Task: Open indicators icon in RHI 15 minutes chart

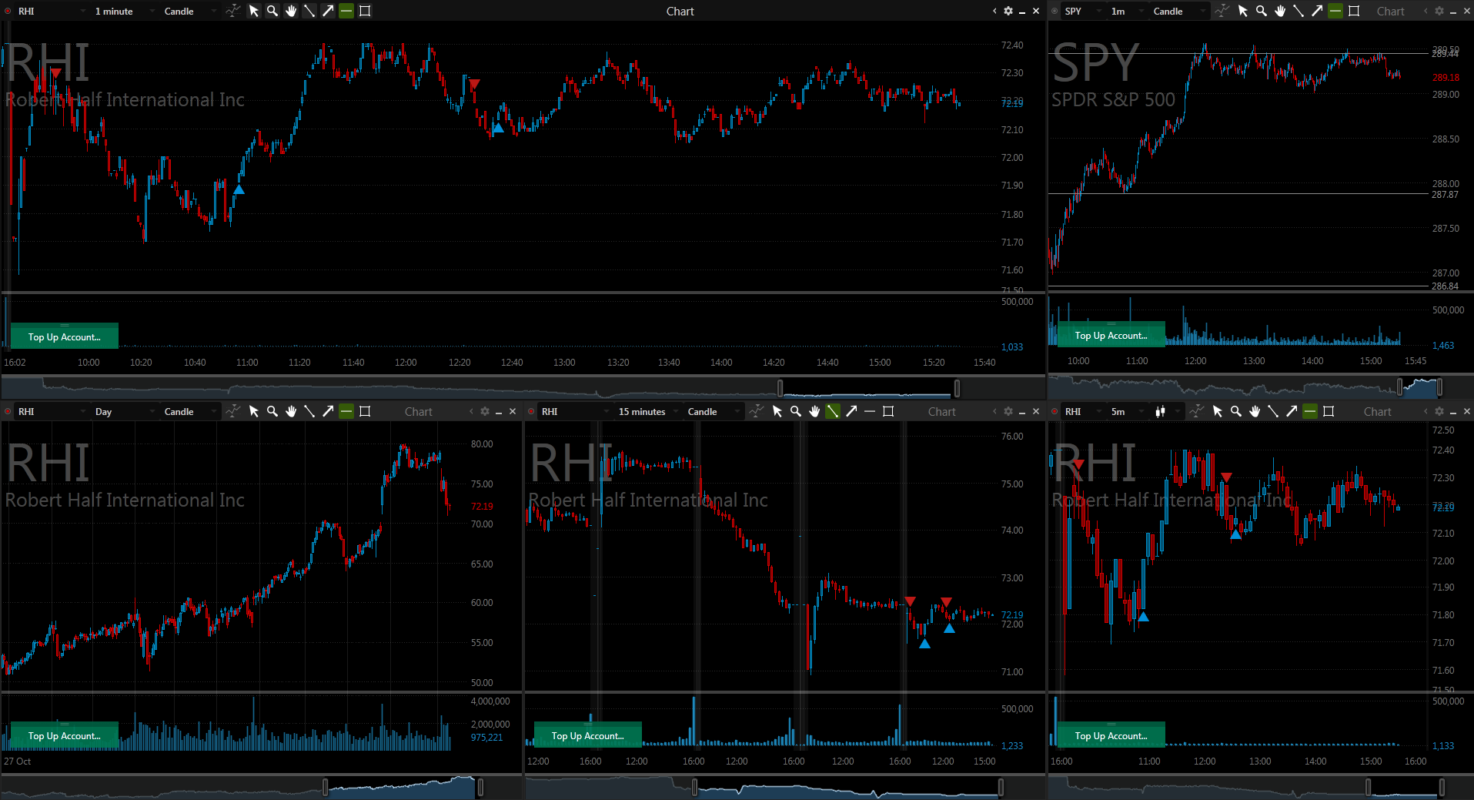Action: tap(756, 411)
